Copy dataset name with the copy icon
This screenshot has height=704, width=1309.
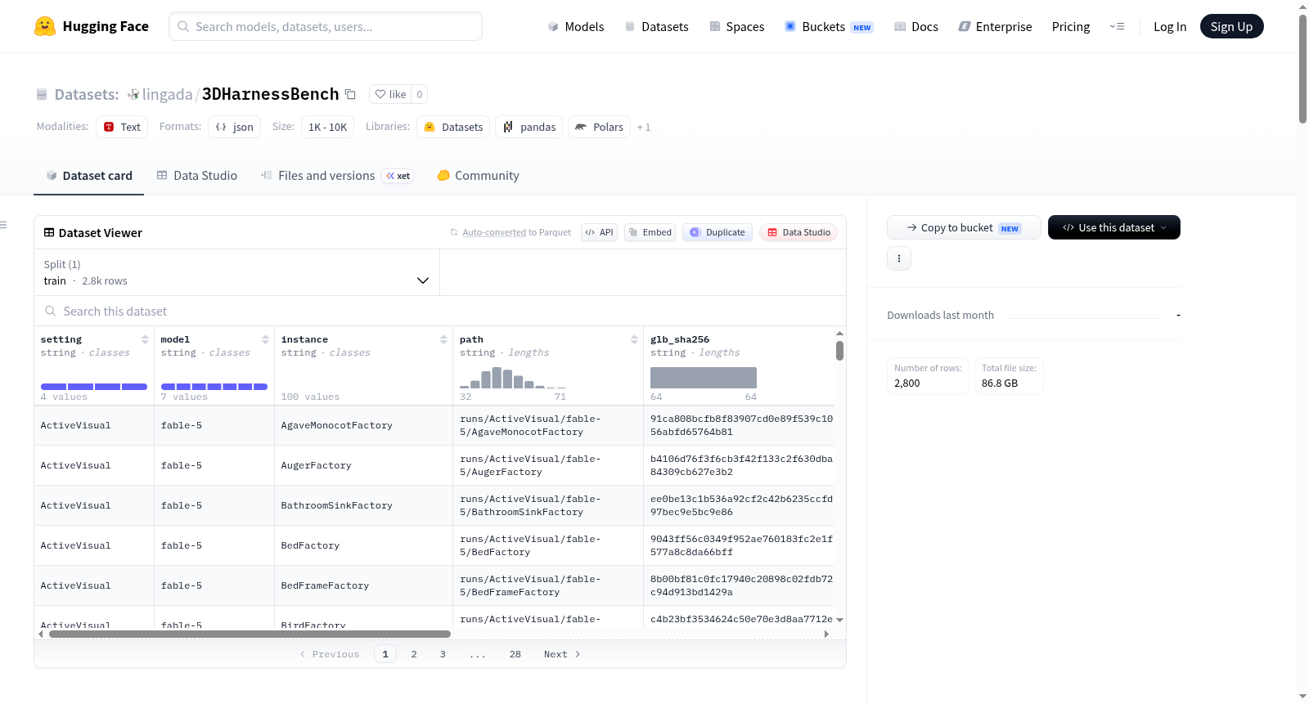[x=350, y=94]
